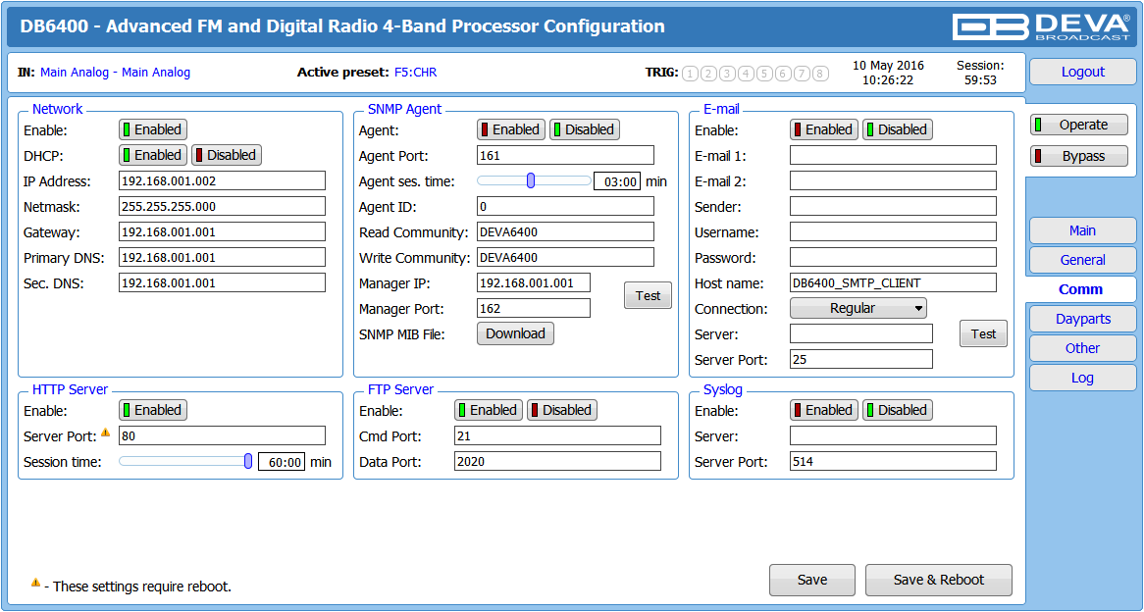Image resolution: width=1144 pixels, height=612 pixels.
Task: Click TRIG indicator 4
Action: pos(746,73)
